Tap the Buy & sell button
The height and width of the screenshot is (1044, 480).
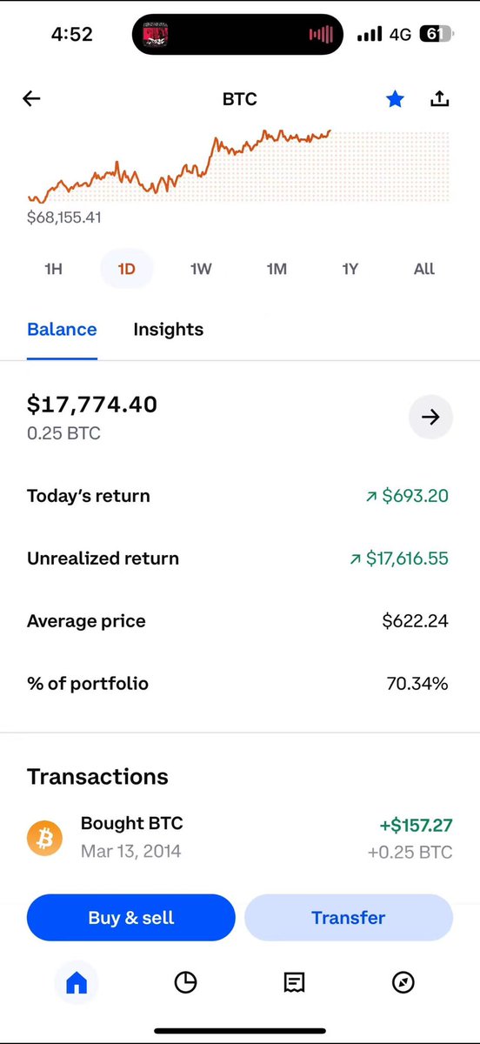131,918
